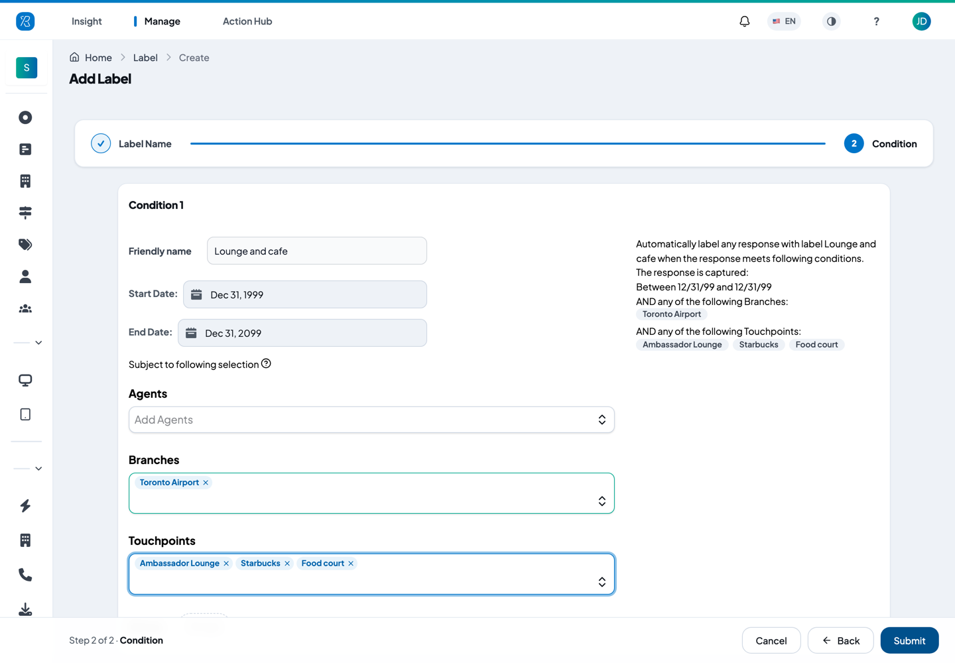Open the EN language selector

pos(784,21)
